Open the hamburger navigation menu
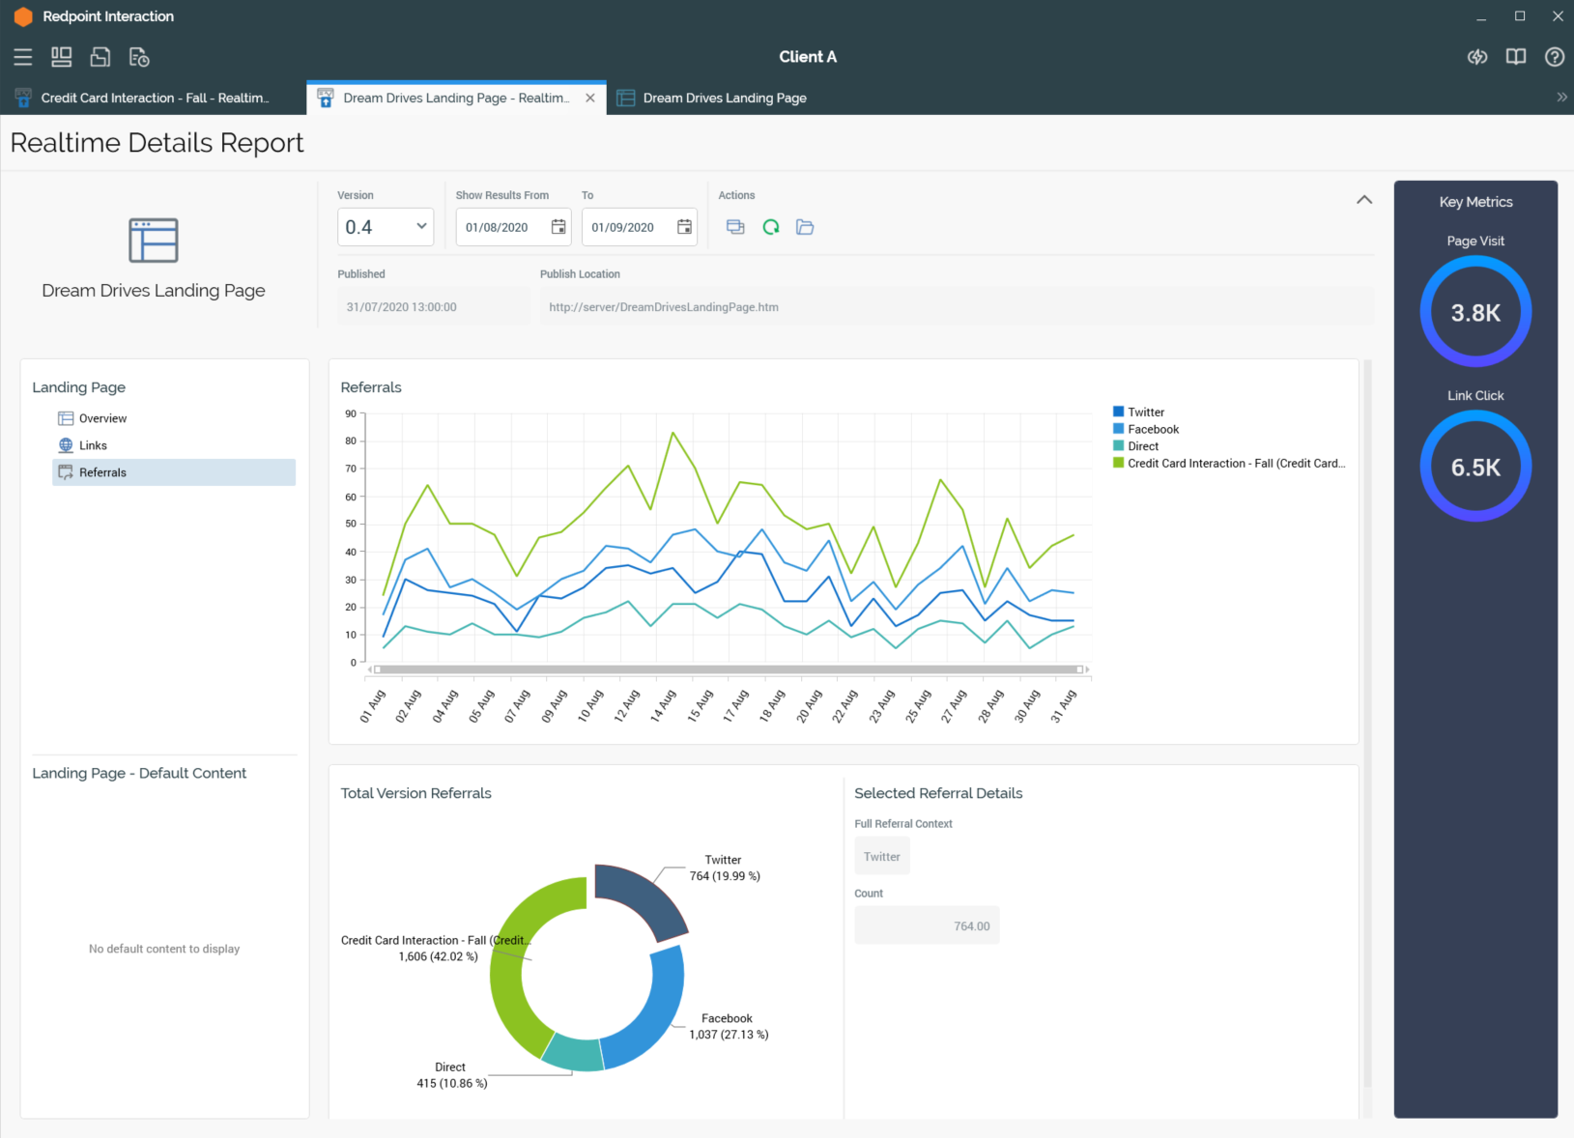 pyautogui.click(x=23, y=57)
